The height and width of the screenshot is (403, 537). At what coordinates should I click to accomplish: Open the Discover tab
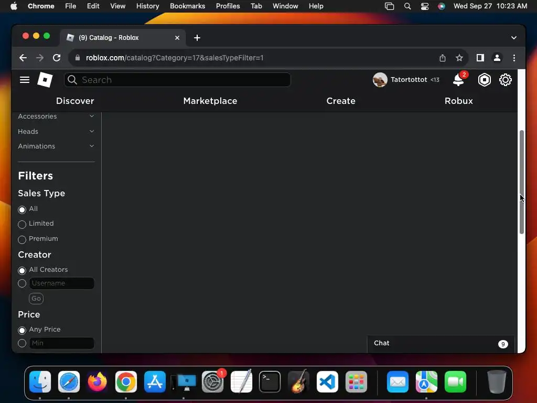click(75, 101)
